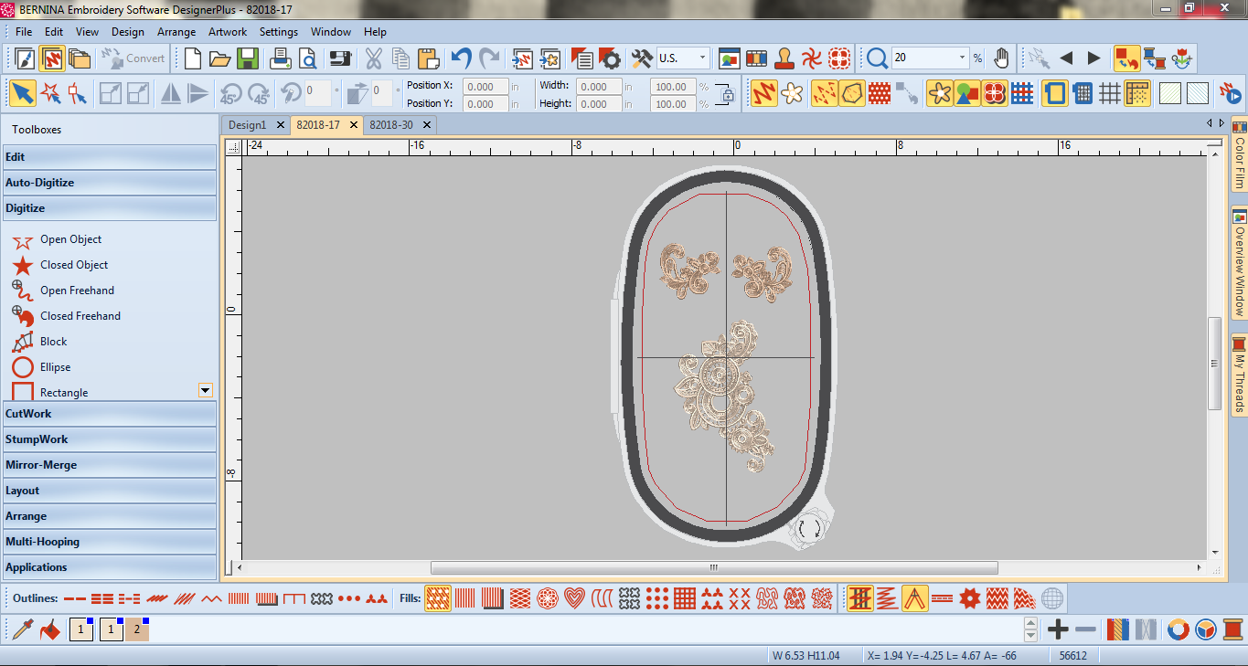Click the Thread Colors spool icon

[1233, 629]
